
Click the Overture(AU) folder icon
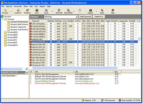pyautogui.click(x=5, y=32)
